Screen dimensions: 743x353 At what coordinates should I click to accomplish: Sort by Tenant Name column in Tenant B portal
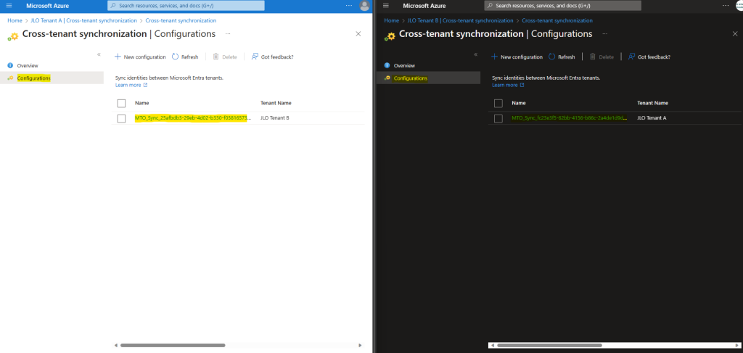click(x=652, y=103)
